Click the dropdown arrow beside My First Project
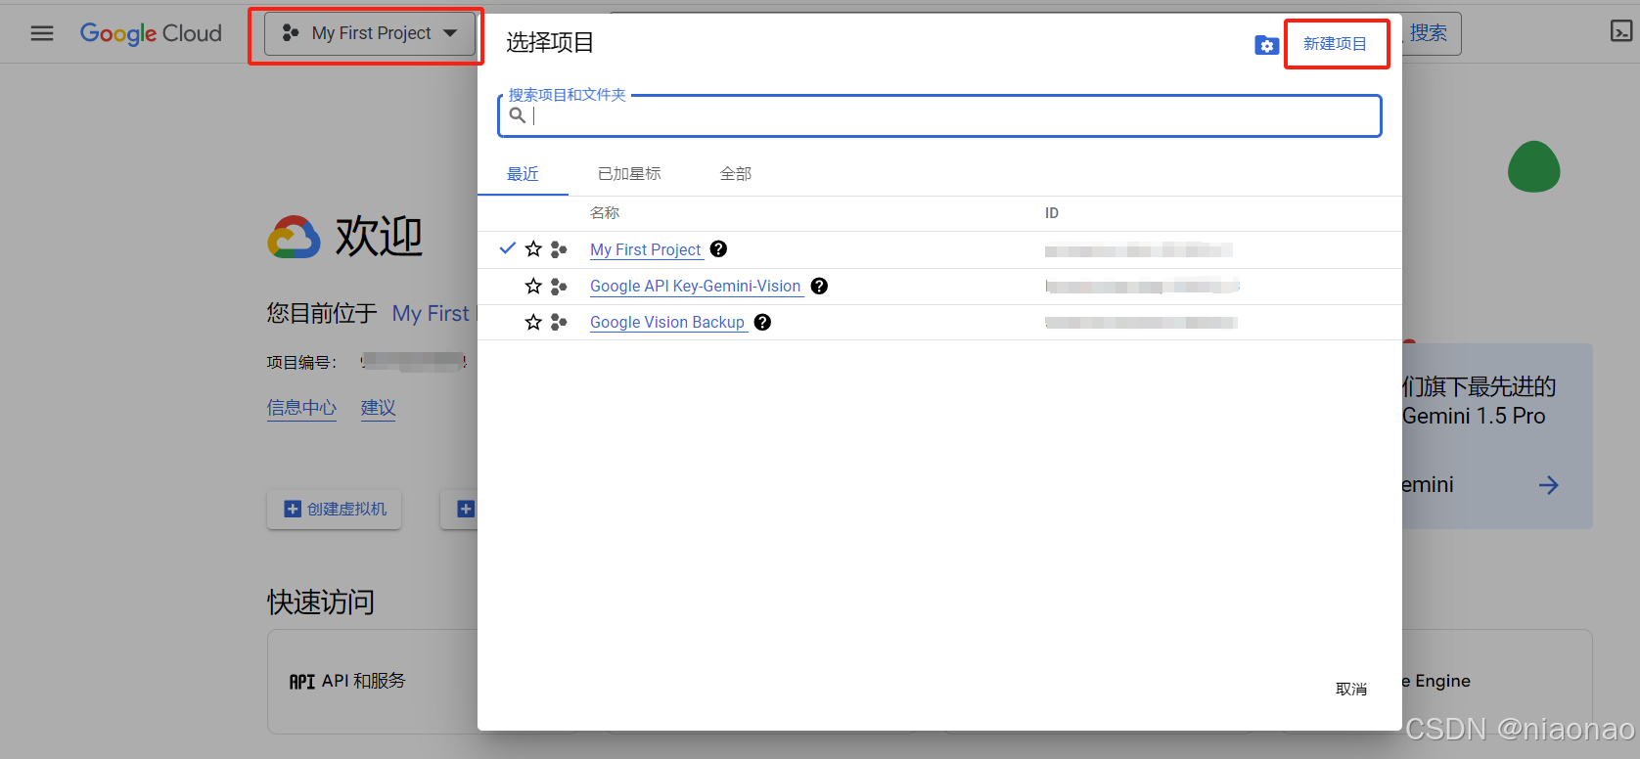Viewport: 1640px width, 759px height. [450, 33]
